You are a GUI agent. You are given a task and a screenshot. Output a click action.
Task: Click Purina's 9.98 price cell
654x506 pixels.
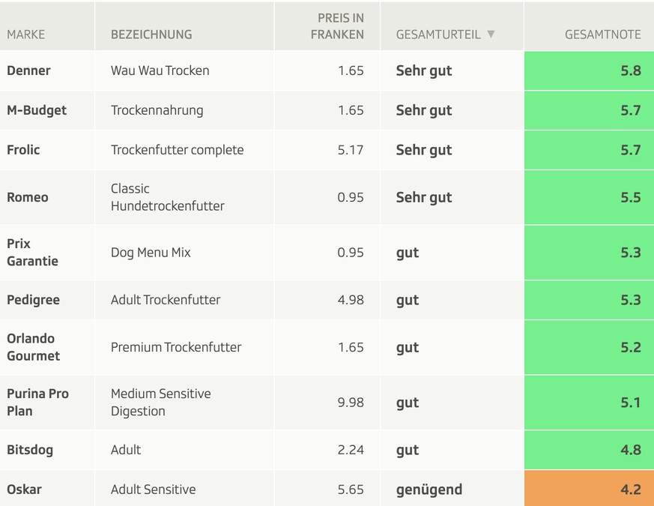pyautogui.click(x=351, y=403)
